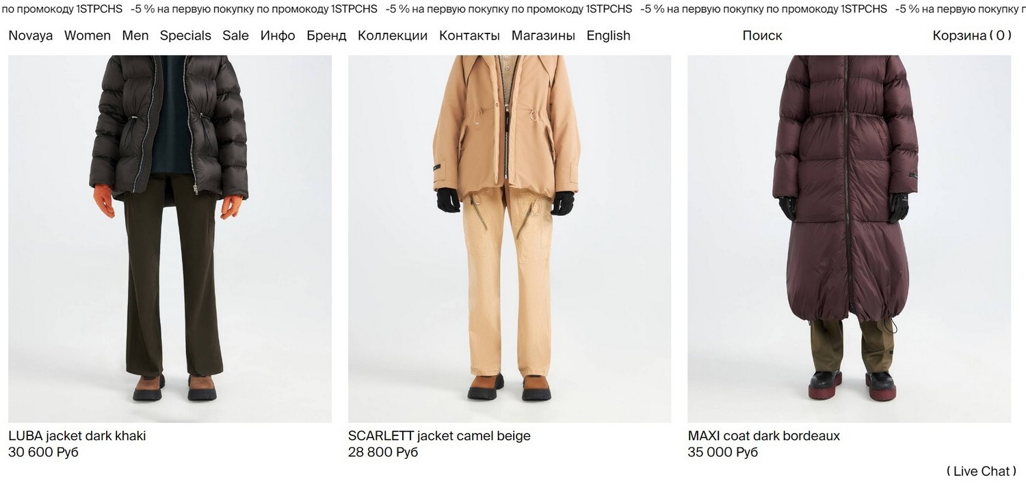Open the Корзина shopping cart
The height and width of the screenshot is (490, 1026).
[x=972, y=36]
